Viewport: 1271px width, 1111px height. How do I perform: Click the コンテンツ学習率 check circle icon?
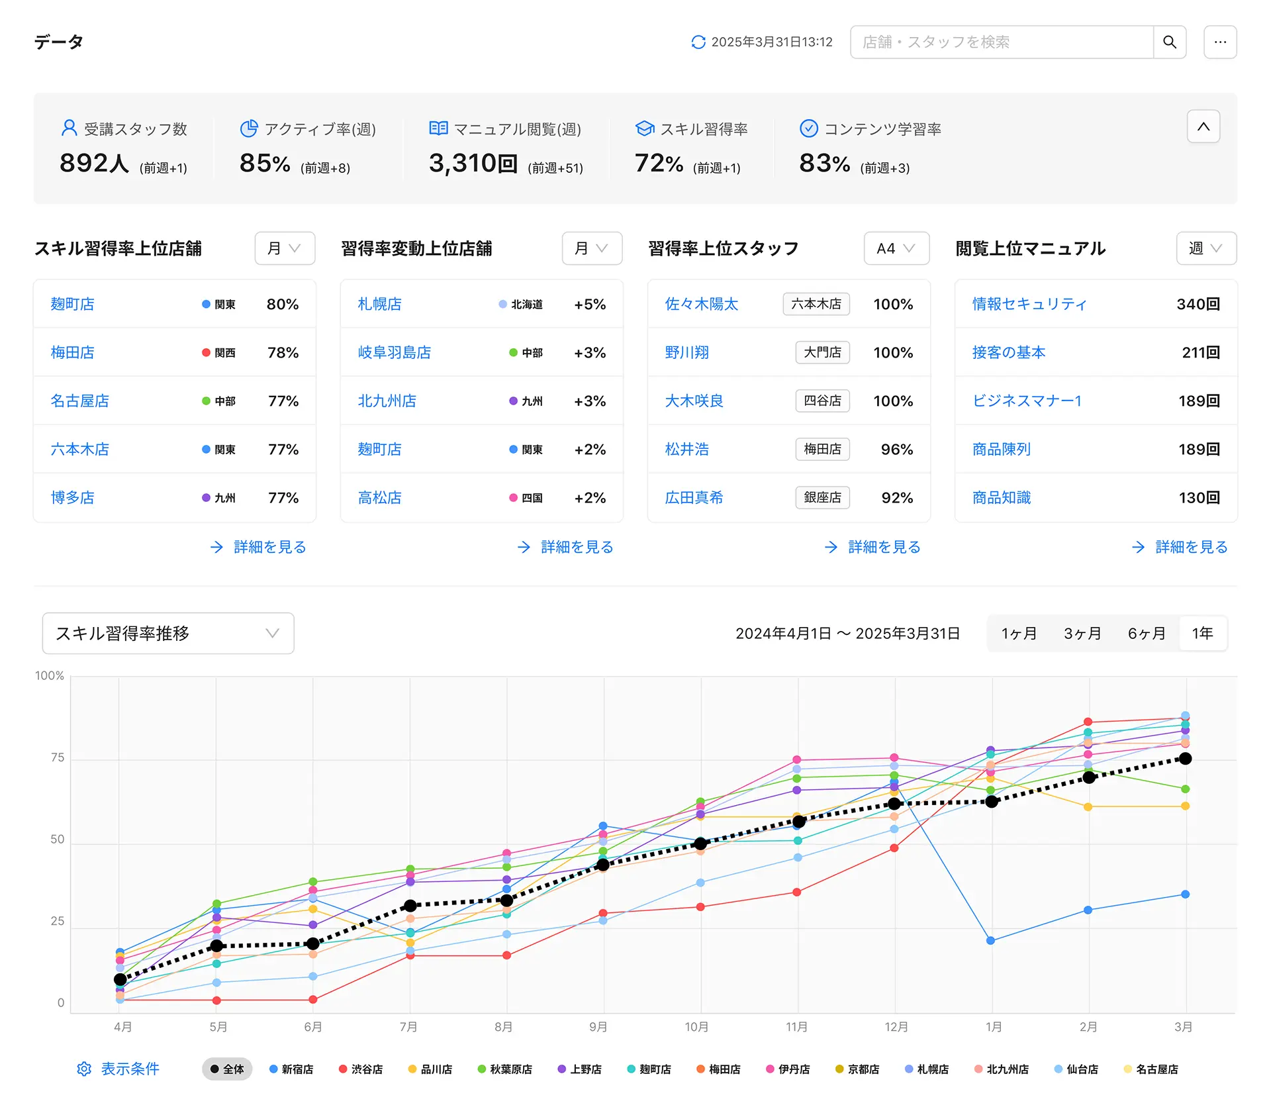(808, 128)
